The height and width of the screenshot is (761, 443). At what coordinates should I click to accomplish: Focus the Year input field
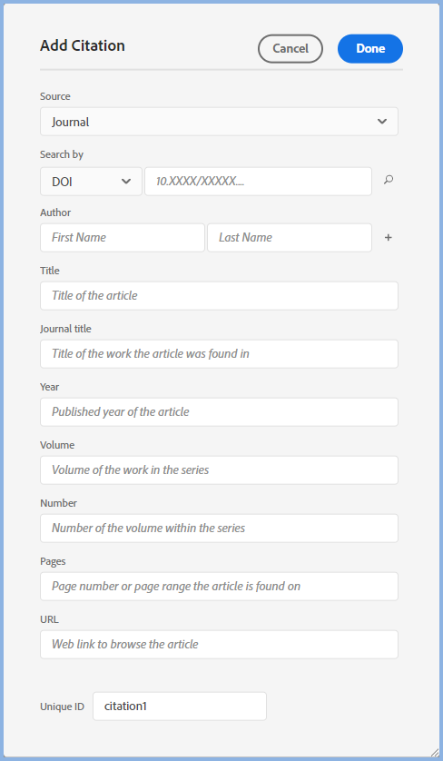click(x=220, y=412)
